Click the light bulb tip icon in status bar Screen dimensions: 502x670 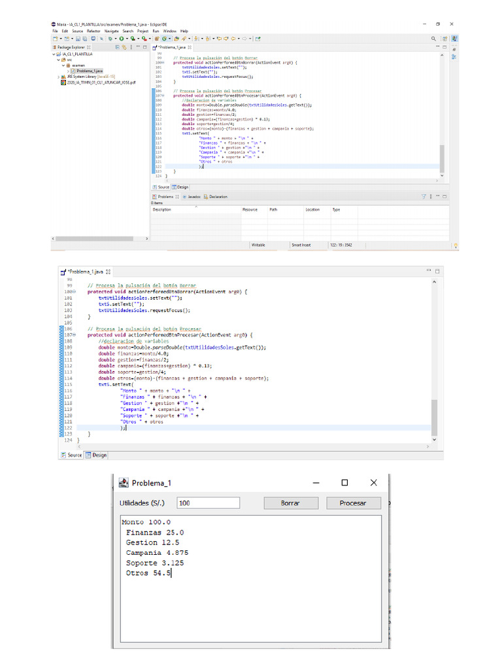(457, 245)
